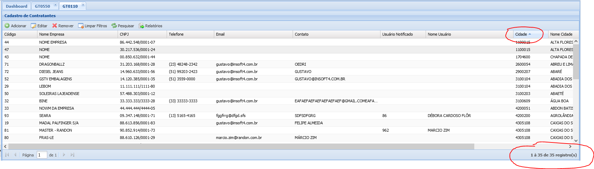Screen dimensions: 594x169
Task: Select the BINE company row
Action: tap(288, 101)
